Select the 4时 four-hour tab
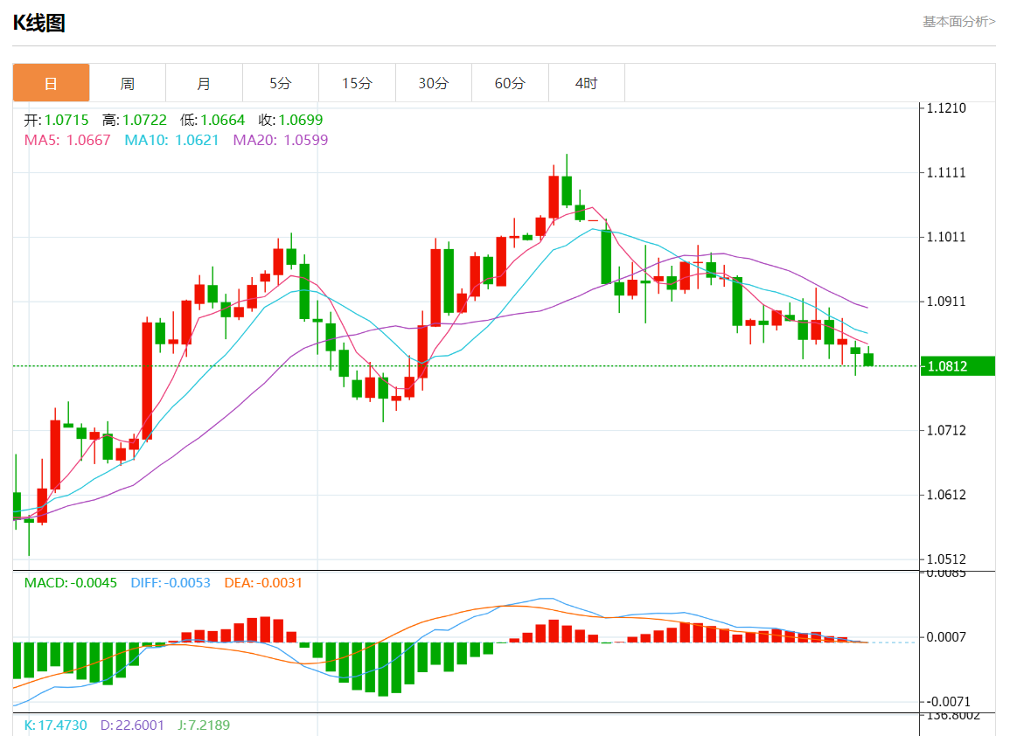 coord(586,83)
